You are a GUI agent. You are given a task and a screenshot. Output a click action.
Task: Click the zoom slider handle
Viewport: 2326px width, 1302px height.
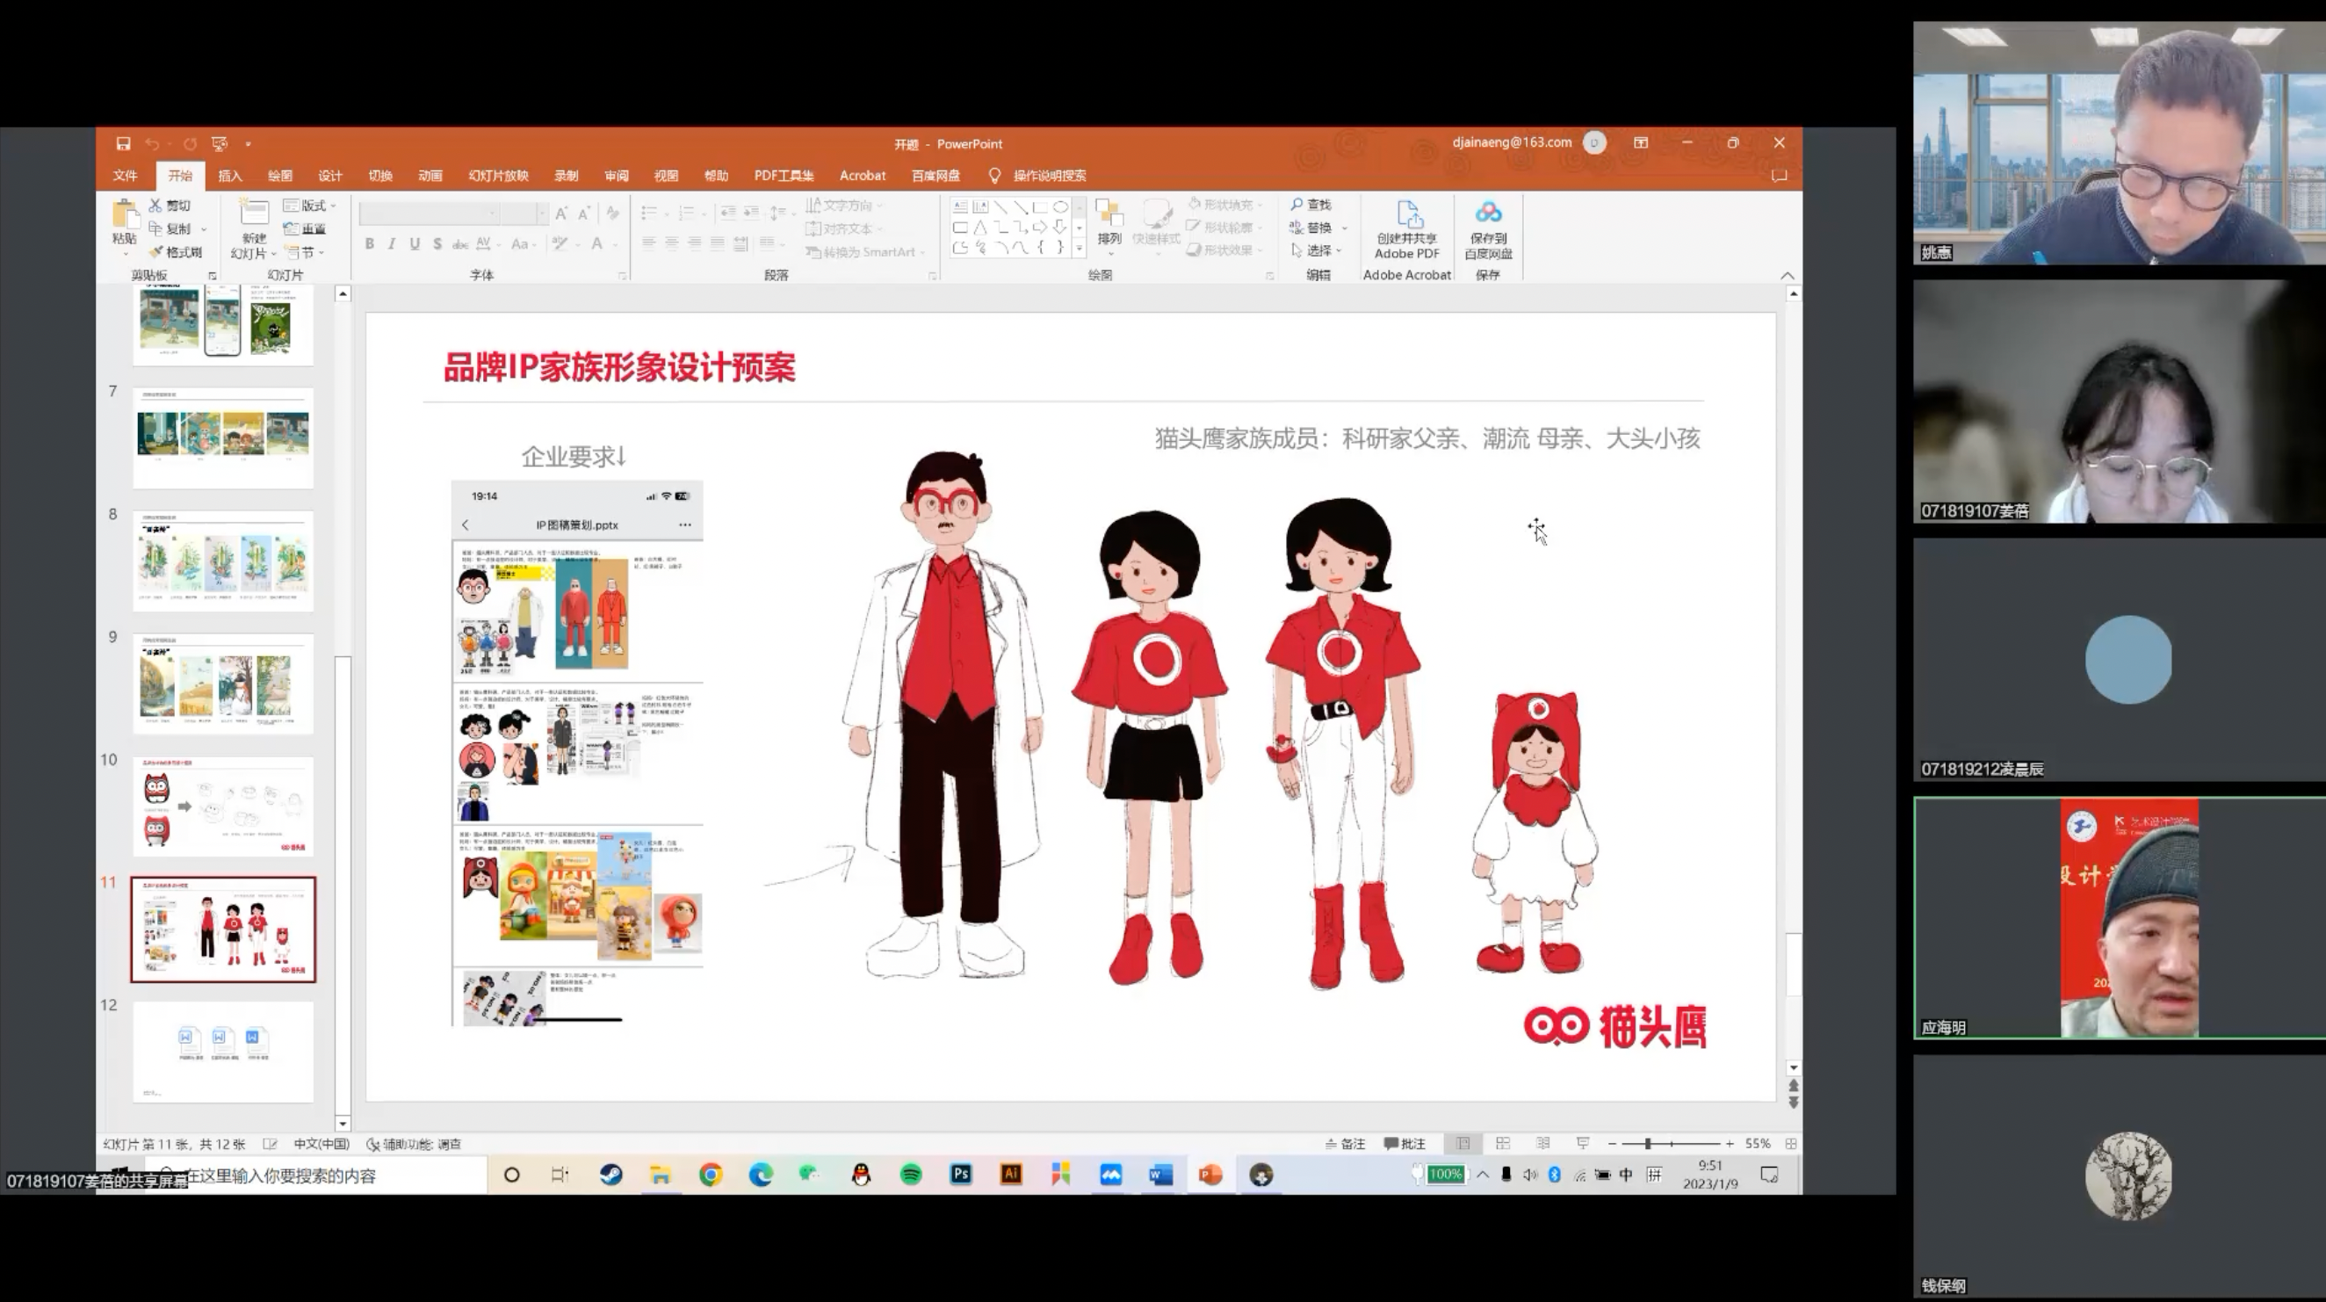pos(1647,1143)
